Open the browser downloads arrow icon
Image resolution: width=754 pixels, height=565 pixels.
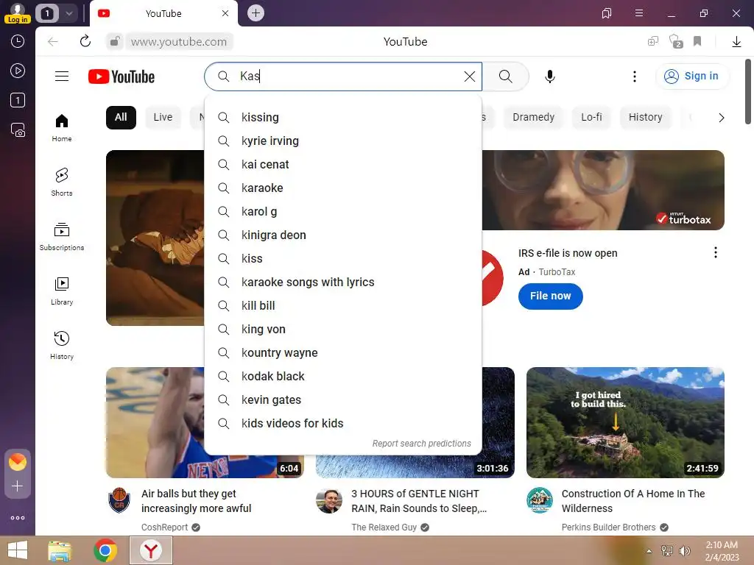(736, 42)
